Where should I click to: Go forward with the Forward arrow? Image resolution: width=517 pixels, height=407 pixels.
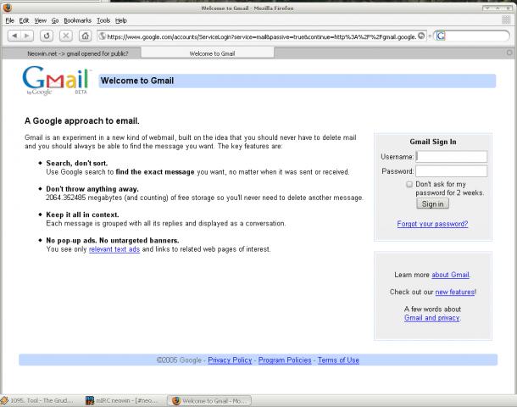(x=27, y=36)
